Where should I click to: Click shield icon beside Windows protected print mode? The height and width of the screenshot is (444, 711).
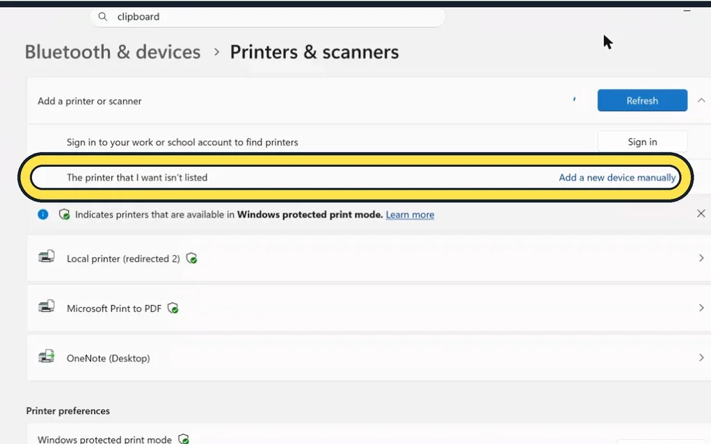click(x=184, y=439)
